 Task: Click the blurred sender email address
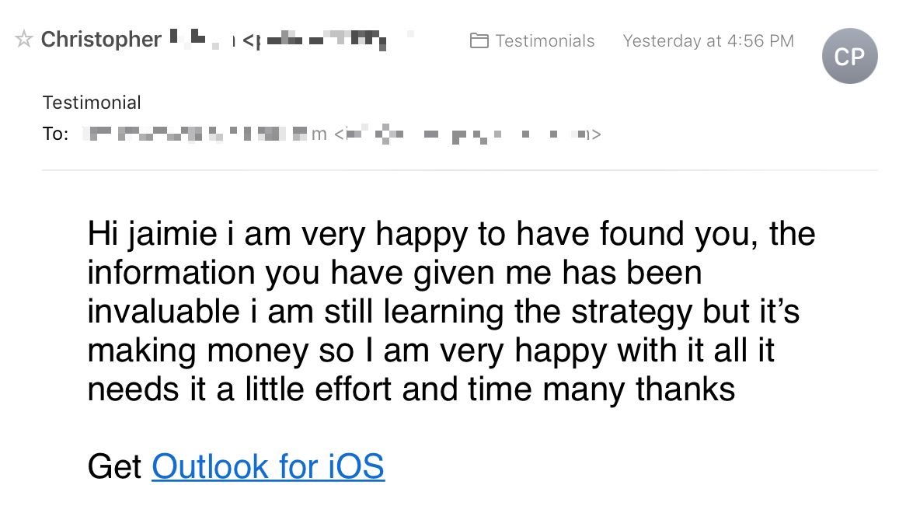point(315,40)
